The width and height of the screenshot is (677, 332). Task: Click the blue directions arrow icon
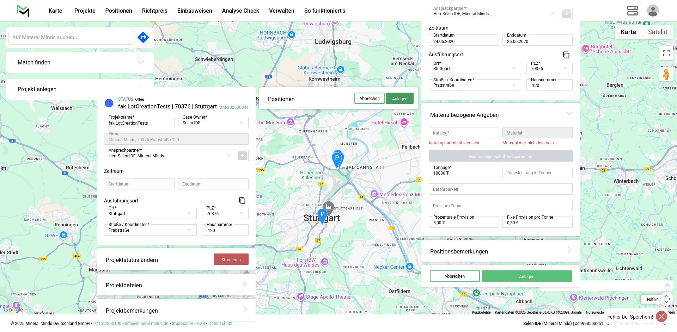[143, 37]
